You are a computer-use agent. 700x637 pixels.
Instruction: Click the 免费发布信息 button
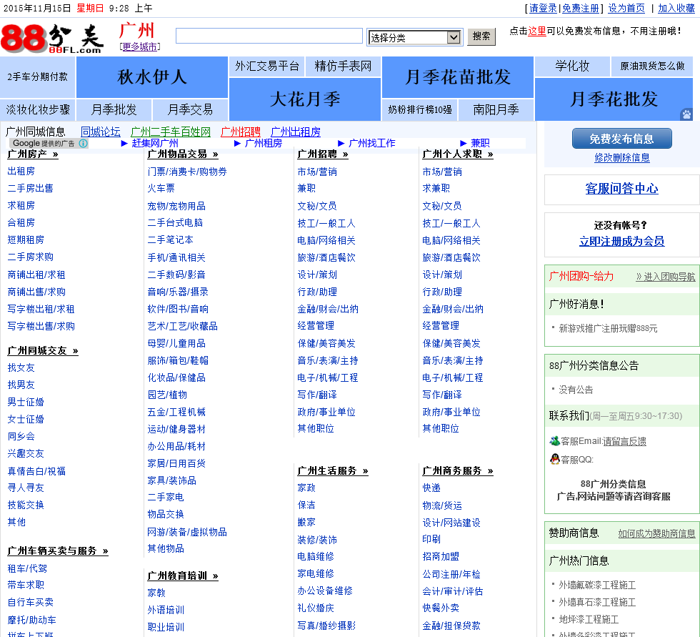point(622,139)
